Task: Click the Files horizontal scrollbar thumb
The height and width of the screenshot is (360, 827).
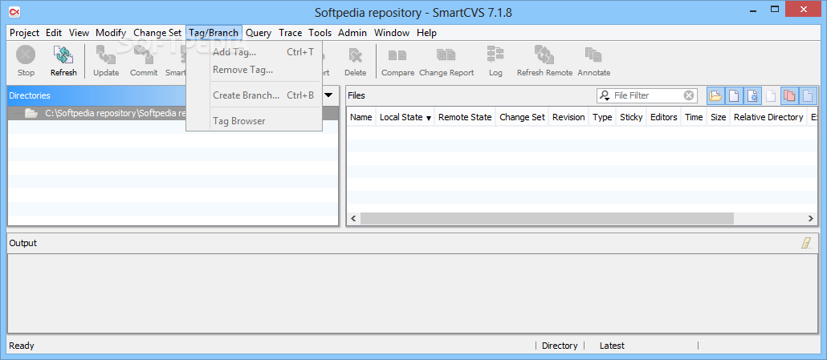Action: click(547, 218)
